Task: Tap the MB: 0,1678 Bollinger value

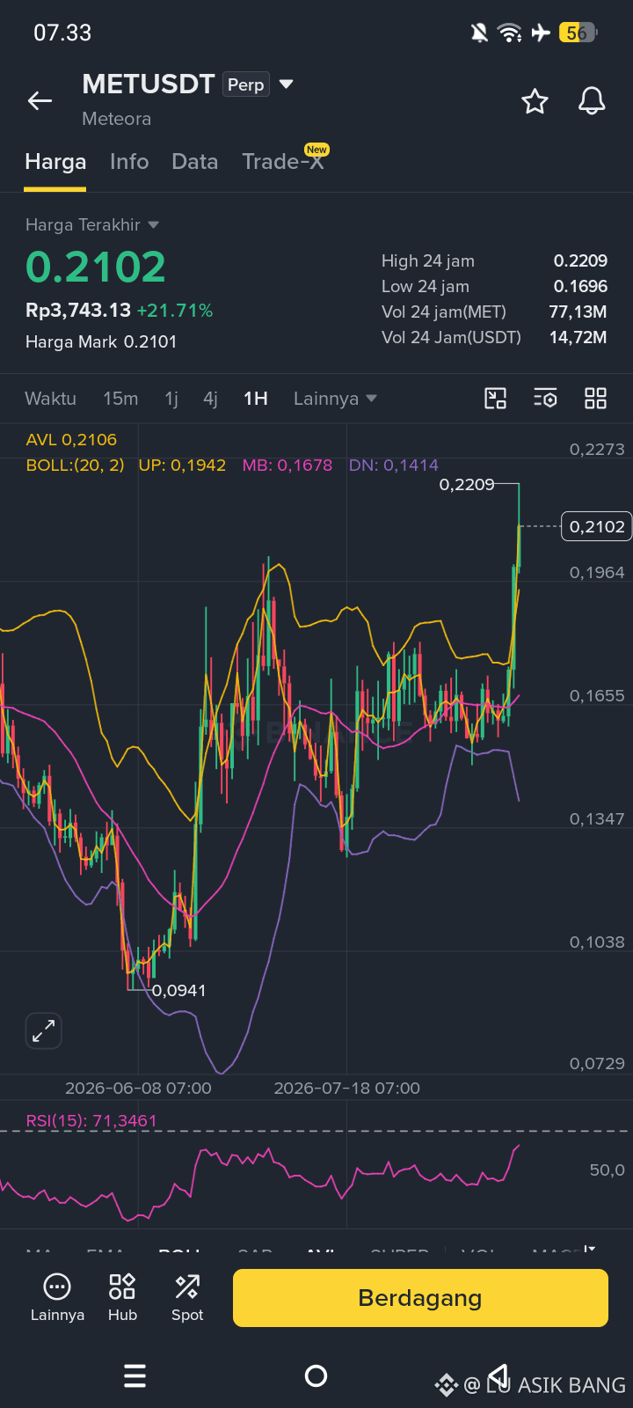Action: (287, 466)
